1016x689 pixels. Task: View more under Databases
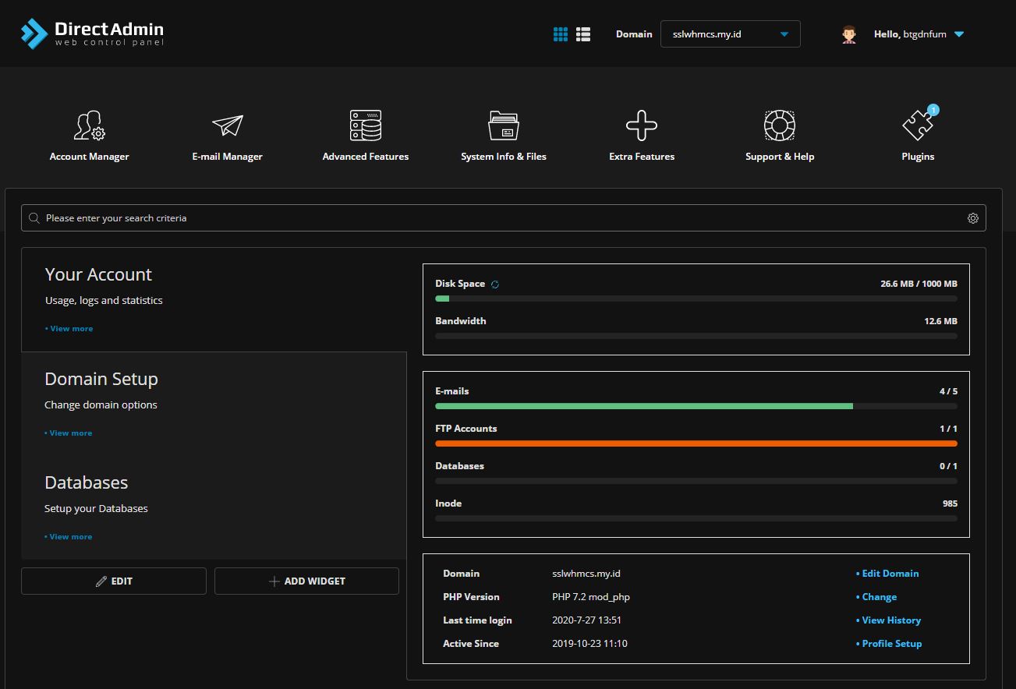tap(69, 537)
